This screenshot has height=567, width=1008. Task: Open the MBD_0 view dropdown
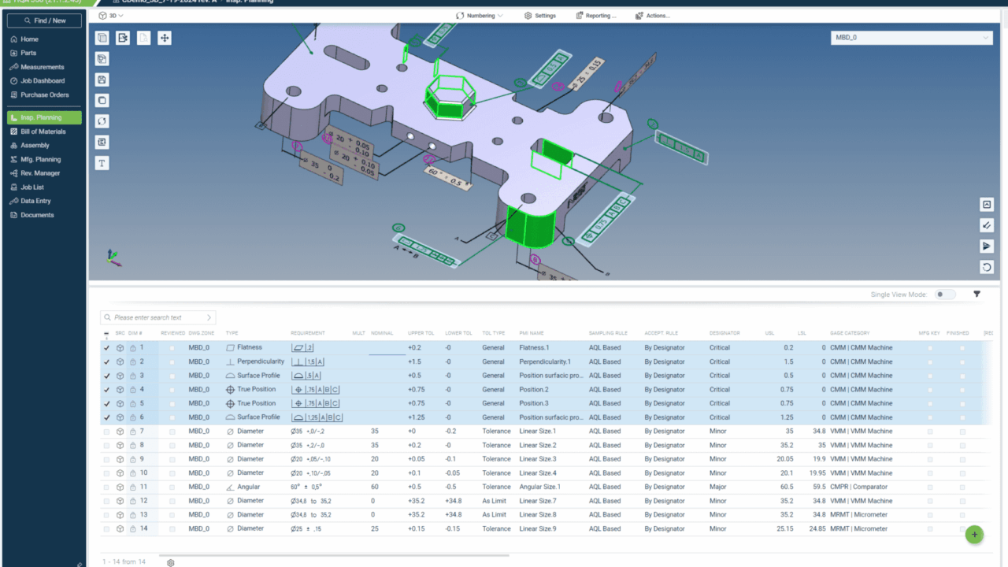(x=912, y=38)
